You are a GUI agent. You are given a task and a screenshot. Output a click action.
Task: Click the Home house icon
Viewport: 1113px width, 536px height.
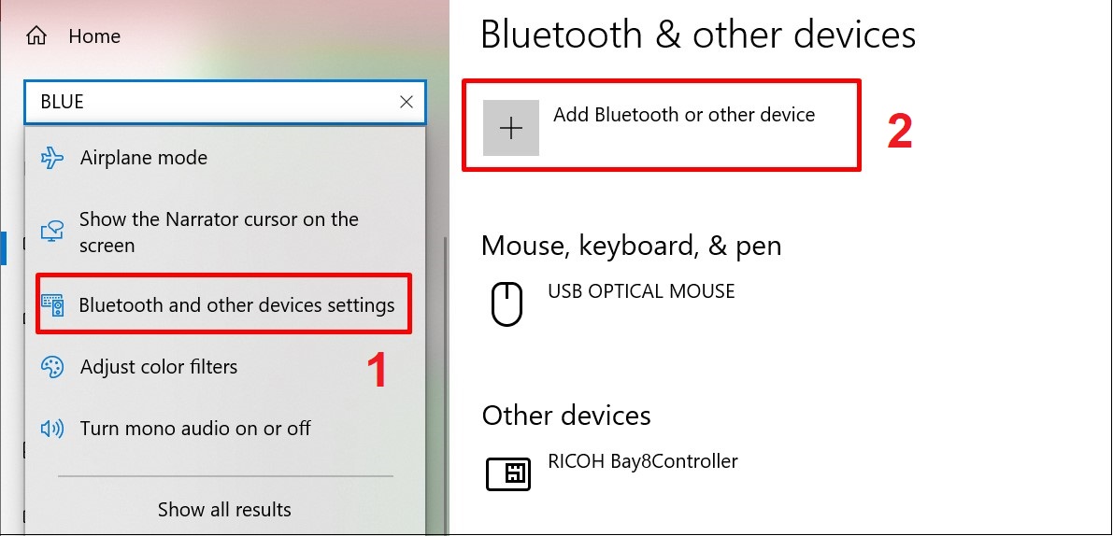(x=36, y=36)
